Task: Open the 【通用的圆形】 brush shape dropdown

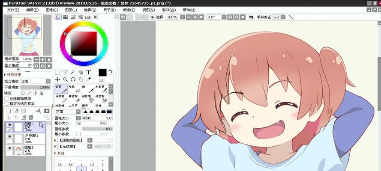Action: (90, 140)
